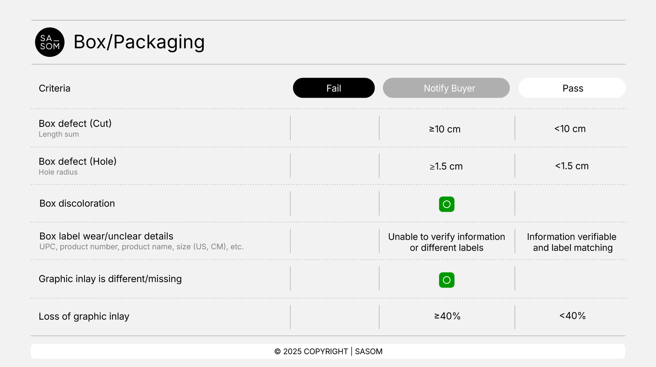Viewport: 656px width, 367px height.
Task: Click the Box/Packaging heading
Action: click(139, 42)
